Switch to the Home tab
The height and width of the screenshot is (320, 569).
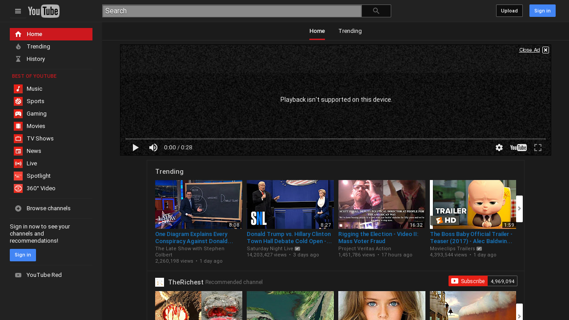[x=317, y=31]
